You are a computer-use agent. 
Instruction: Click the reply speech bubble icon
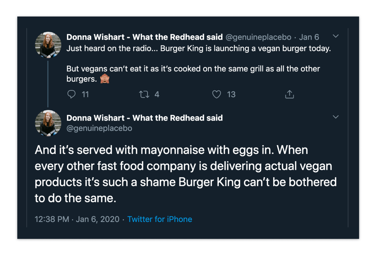(71, 94)
